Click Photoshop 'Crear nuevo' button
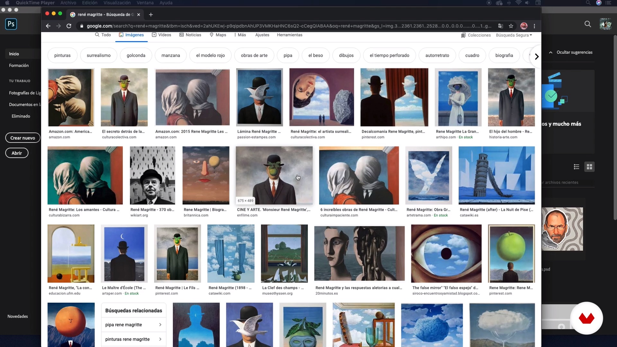The height and width of the screenshot is (347, 617). tap(23, 138)
